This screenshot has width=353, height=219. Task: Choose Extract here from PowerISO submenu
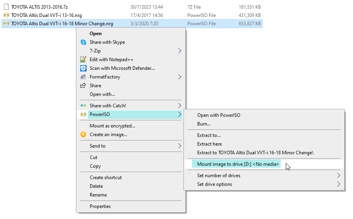click(210, 144)
